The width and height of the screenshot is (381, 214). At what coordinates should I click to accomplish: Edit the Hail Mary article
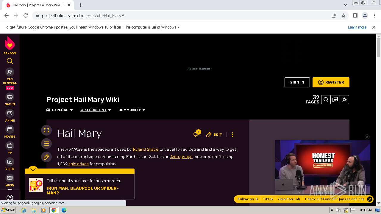(x=214, y=135)
